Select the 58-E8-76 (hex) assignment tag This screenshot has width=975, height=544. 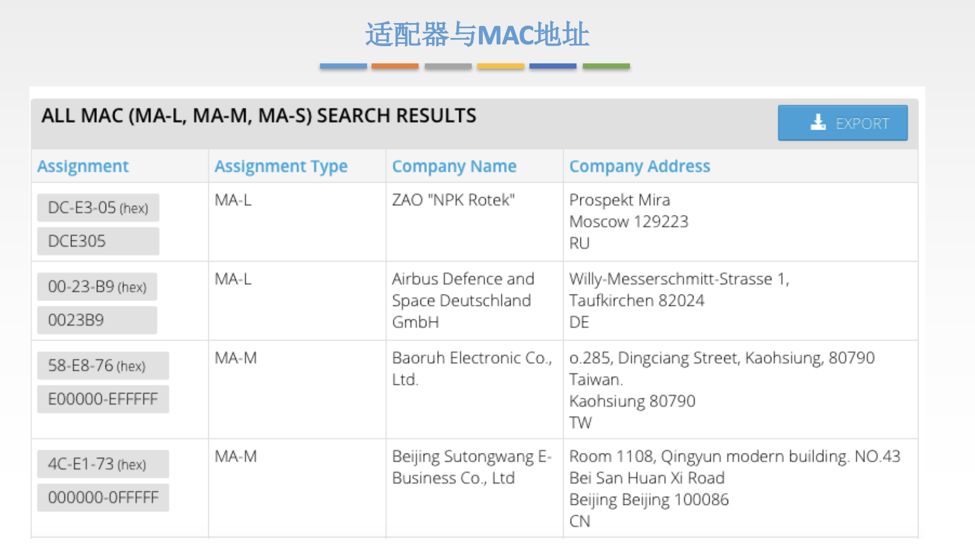point(103,365)
